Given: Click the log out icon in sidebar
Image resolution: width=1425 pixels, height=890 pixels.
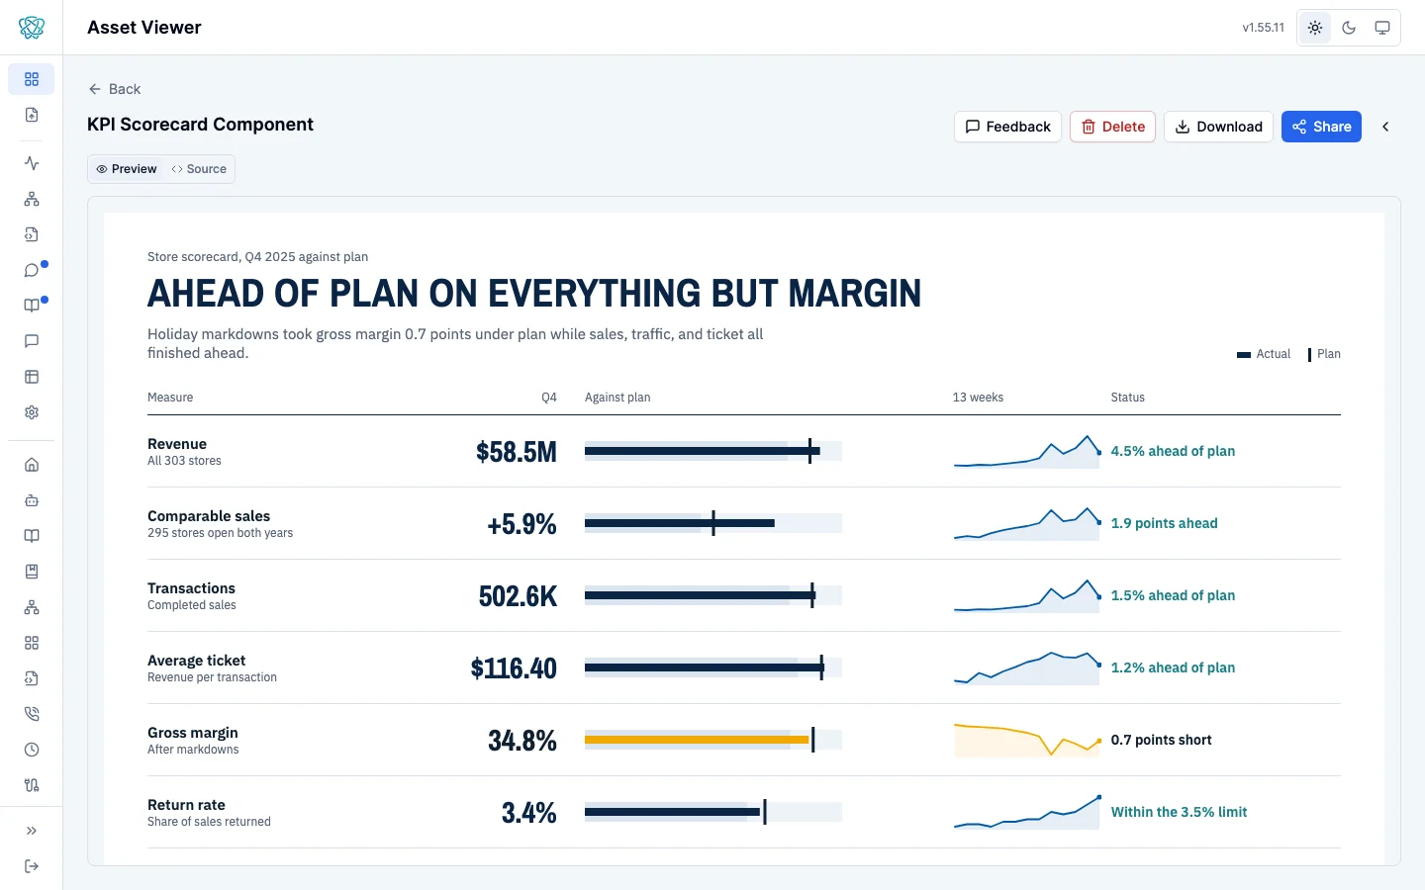Looking at the screenshot, I should pyautogui.click(x=32, y=866).
